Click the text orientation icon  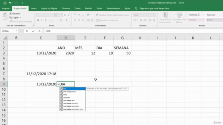point(88,15)
